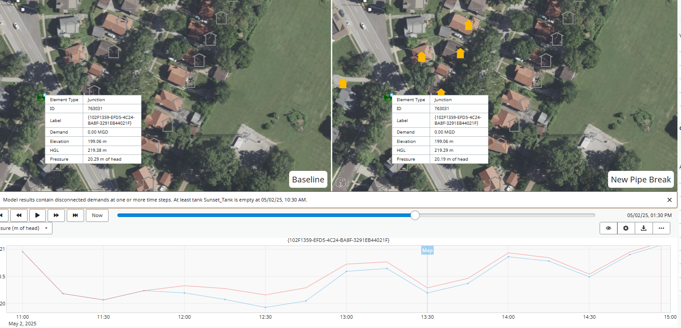Screen dimensions: 681x328
Task: Download the chart data
Action: click(x=643, y=228)
